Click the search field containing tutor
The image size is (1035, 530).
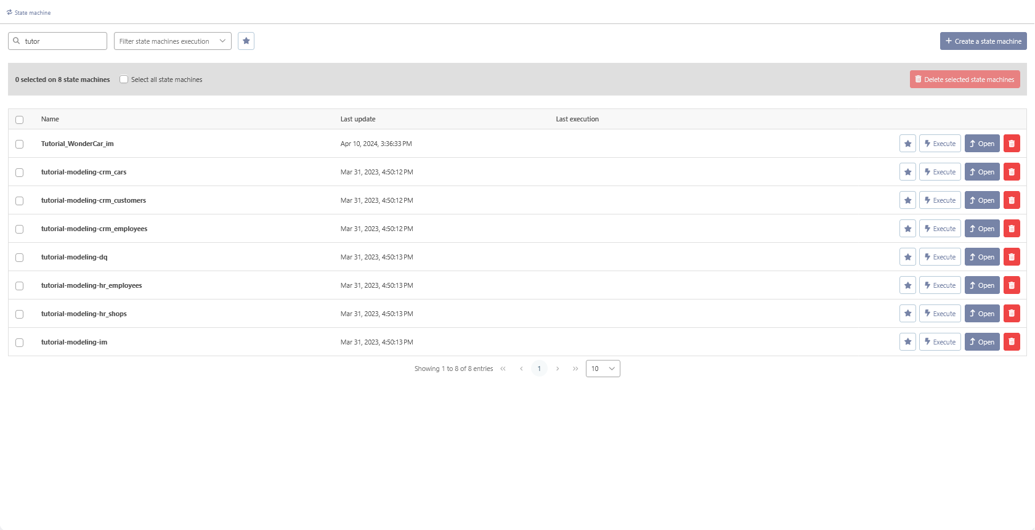point(57,41)
